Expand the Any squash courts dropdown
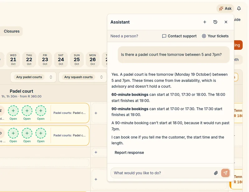249x192 pixels. click(x=82, y=77)
